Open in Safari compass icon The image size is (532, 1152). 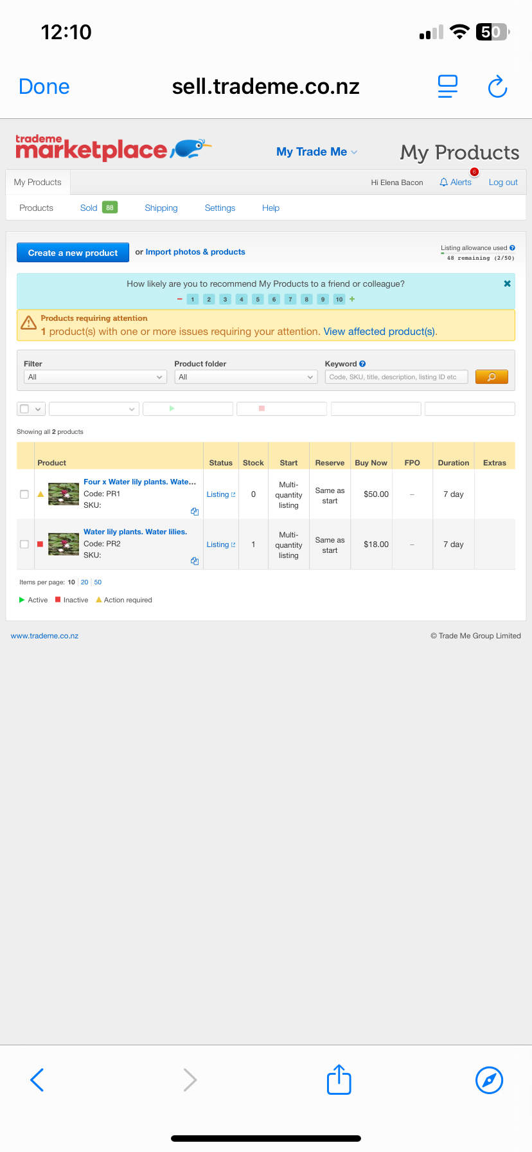pos(489,1080)
